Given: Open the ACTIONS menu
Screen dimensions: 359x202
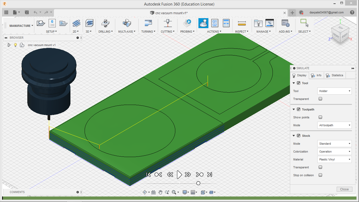Looking at the screenshot, I should pos(214,32).
